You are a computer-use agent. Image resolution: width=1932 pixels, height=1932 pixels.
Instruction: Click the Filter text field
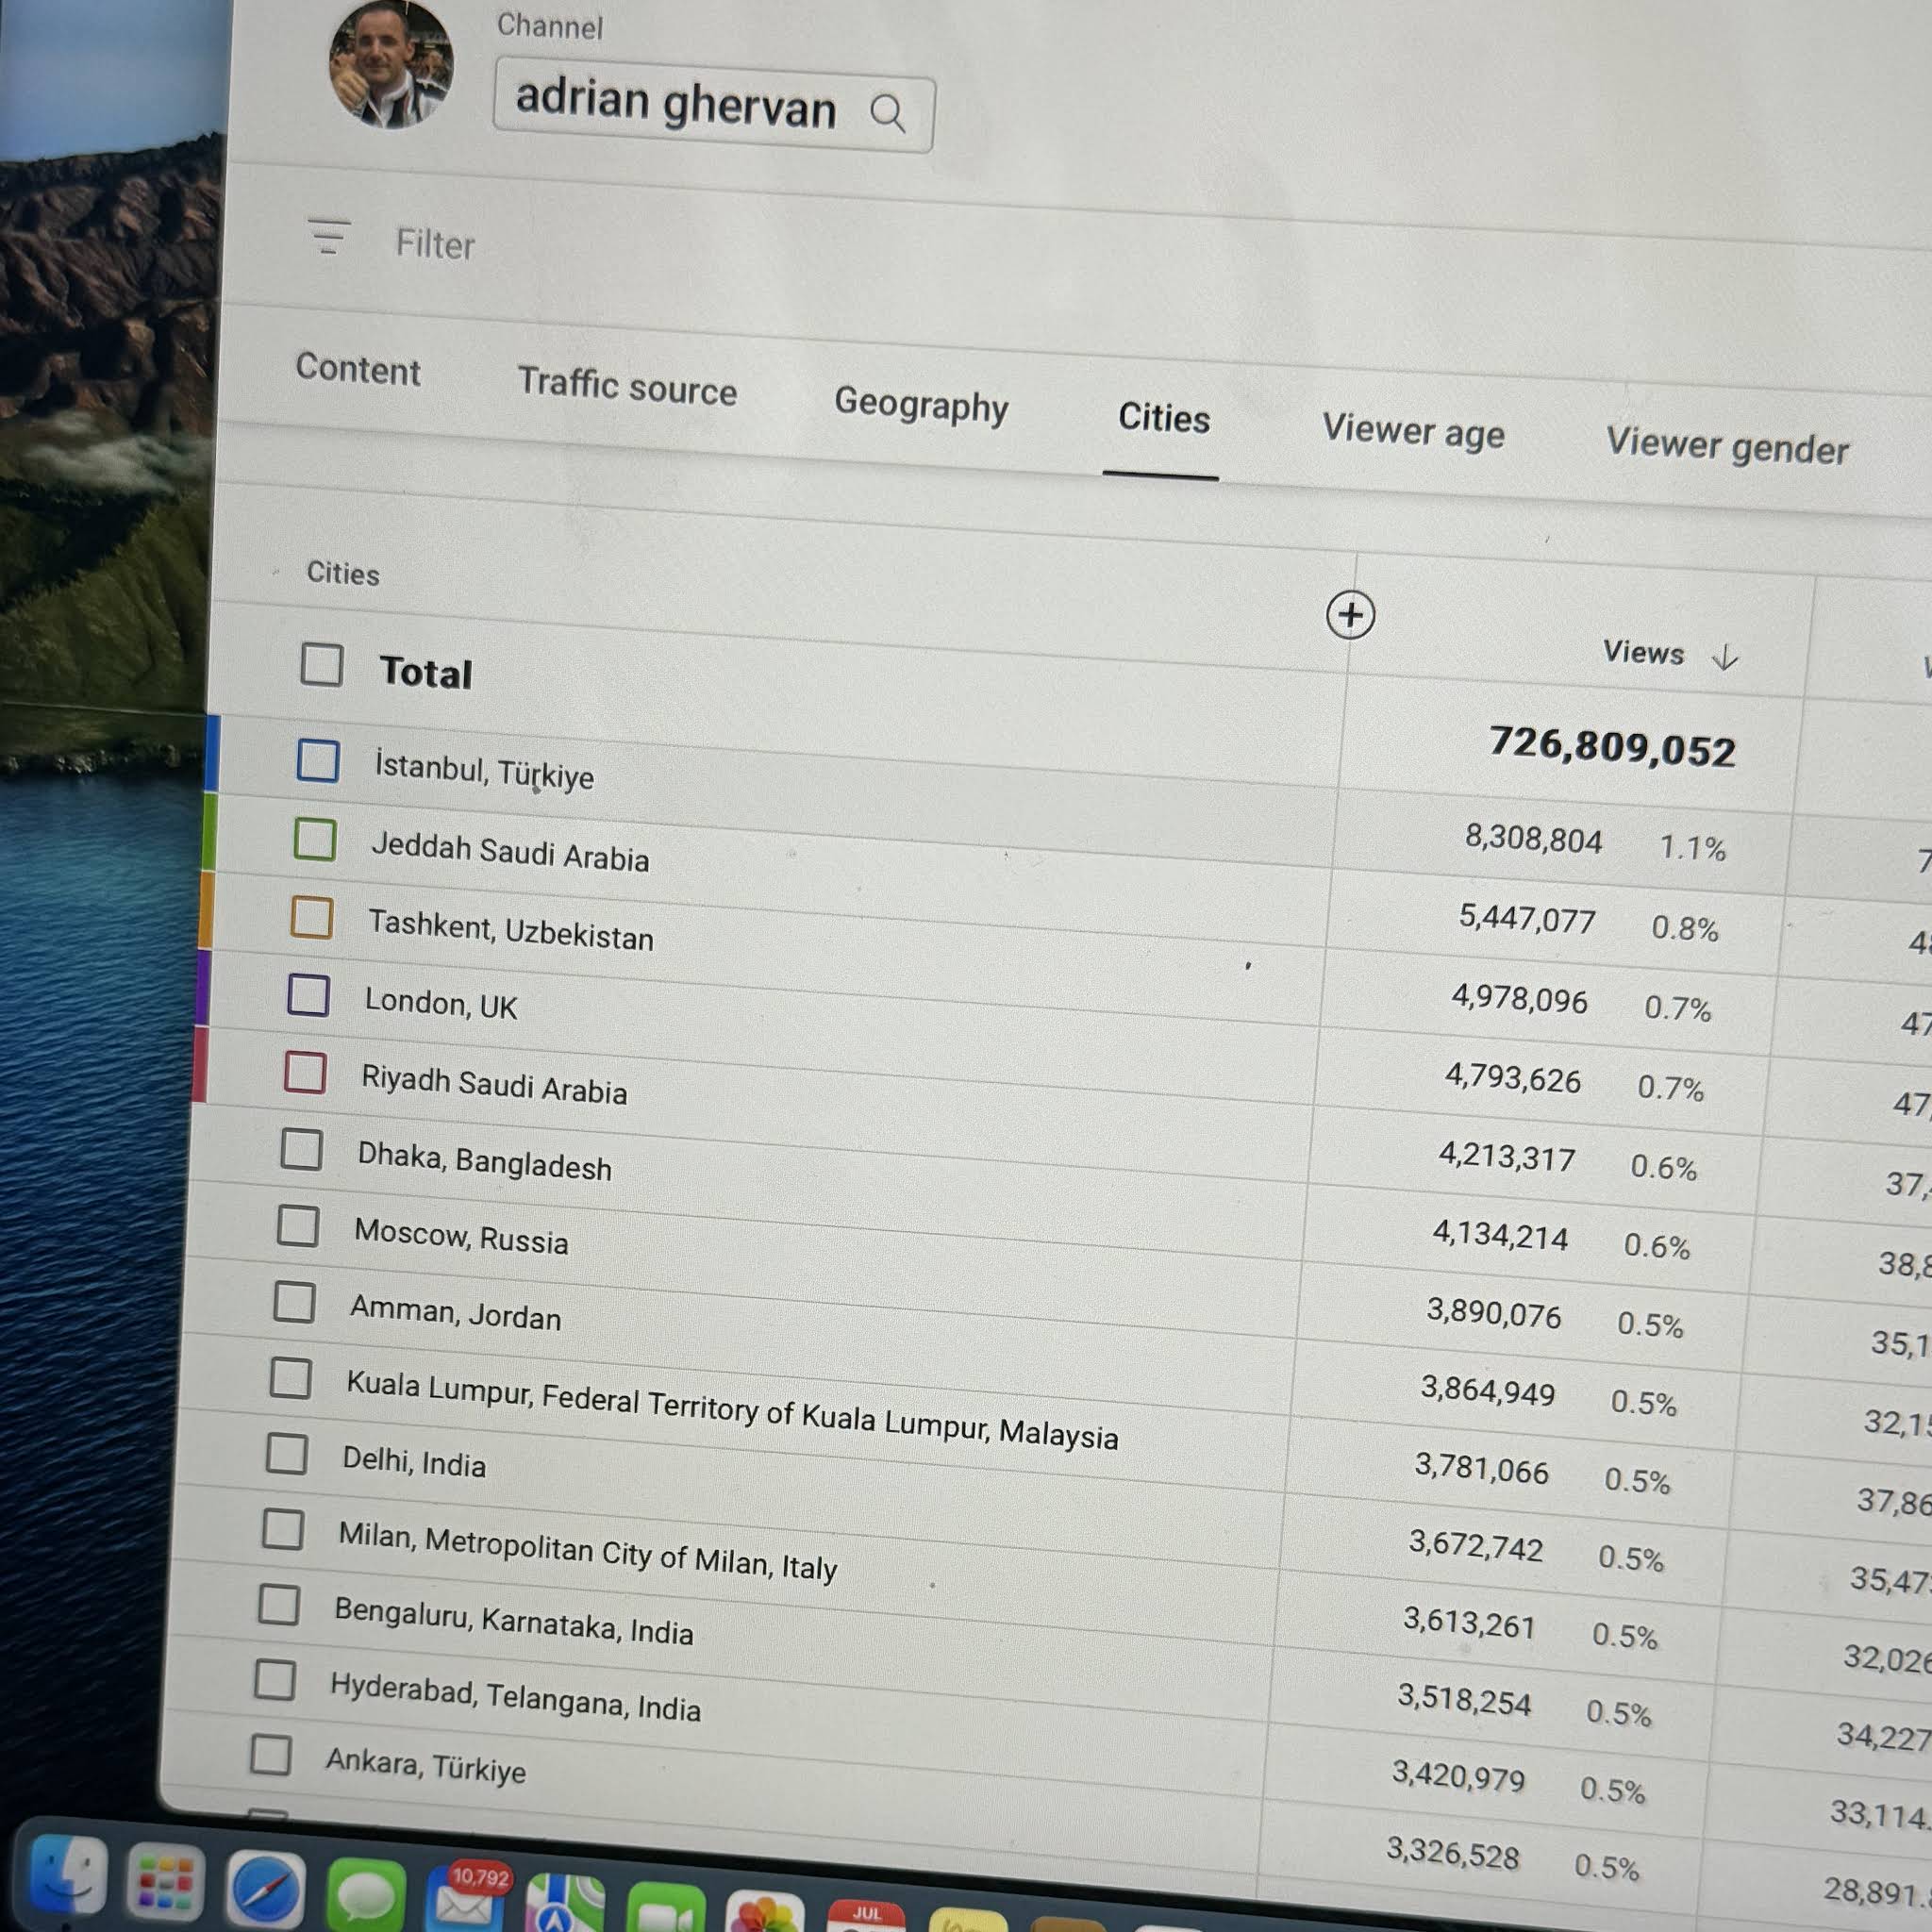point(435,244)
